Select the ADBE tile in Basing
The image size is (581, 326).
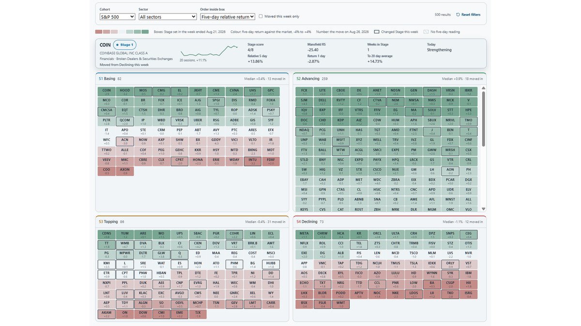click(234, 121)
